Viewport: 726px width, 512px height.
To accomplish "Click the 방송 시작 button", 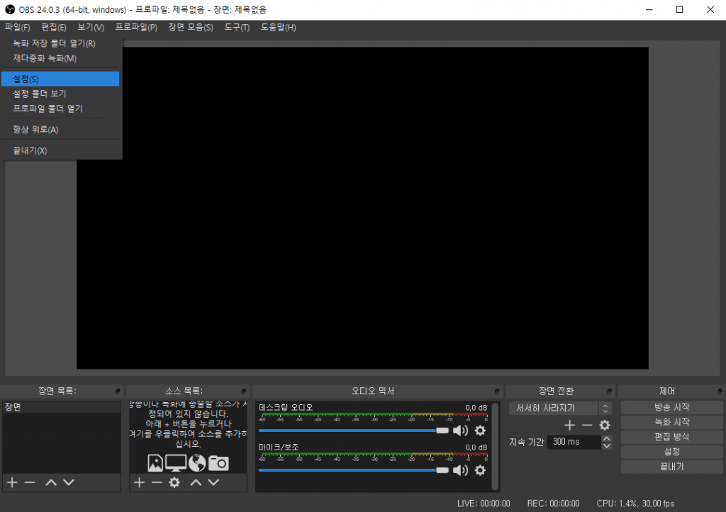I will 671,408.
